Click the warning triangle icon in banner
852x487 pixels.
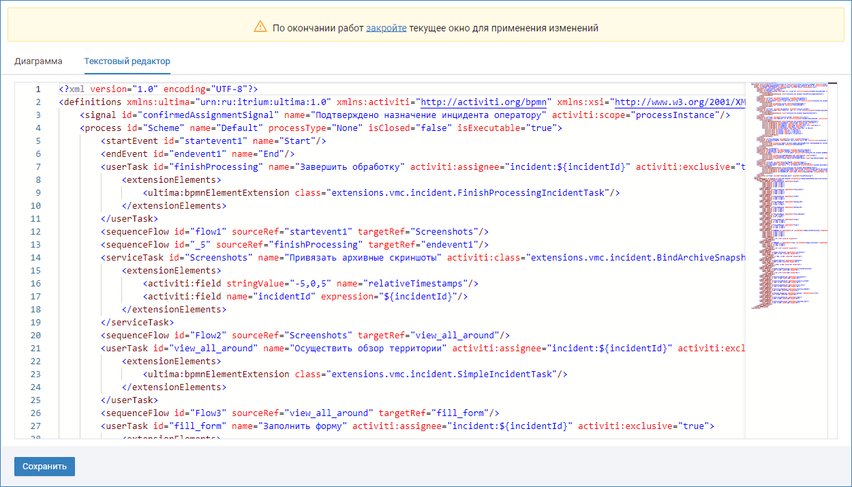click(x=260, y=28)
